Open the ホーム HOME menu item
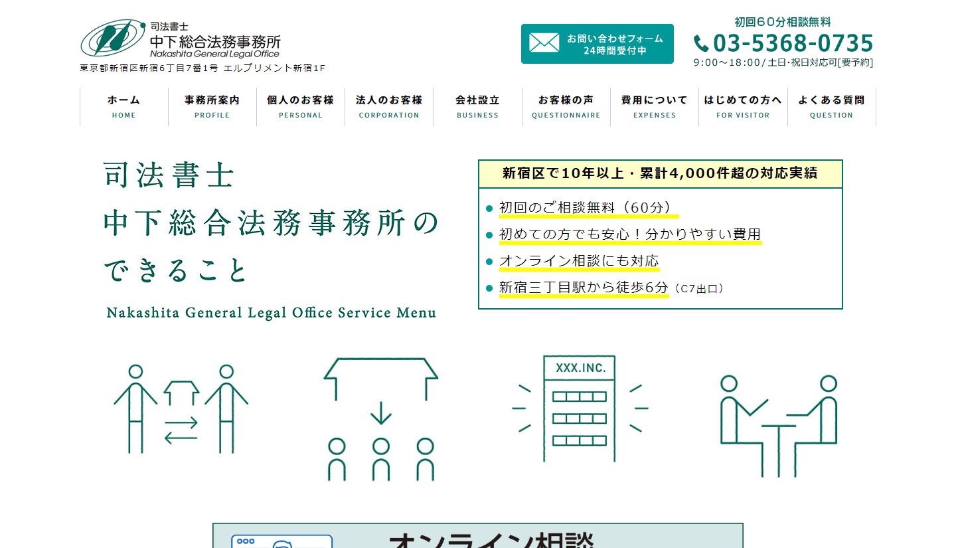Image resolution: width=956 pixels, height=548 pixels. coord(124,106)
